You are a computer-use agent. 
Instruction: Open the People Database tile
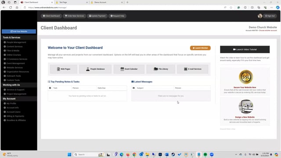tap(95, 69)
